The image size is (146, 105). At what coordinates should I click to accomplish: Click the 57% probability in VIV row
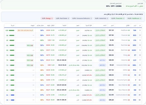42,95
